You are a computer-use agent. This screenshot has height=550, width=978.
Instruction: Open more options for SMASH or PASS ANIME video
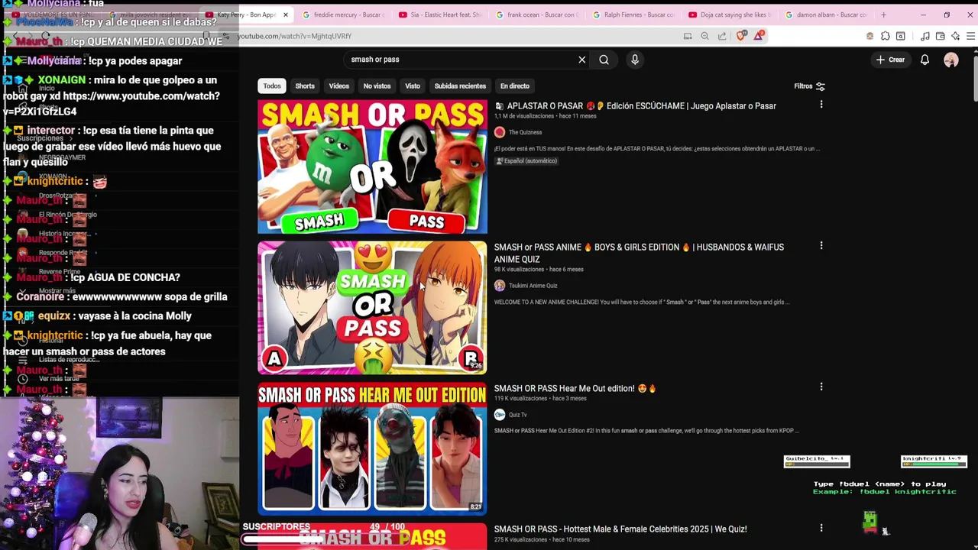tap(821, 246)
